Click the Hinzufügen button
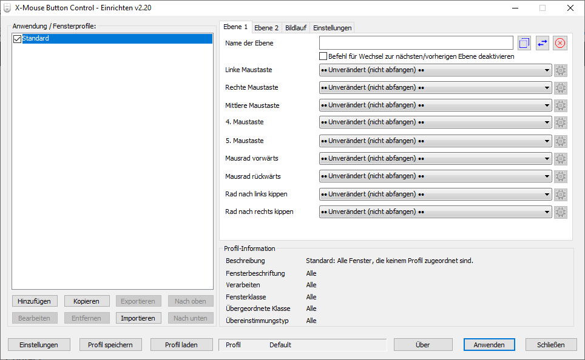585x360 pixels. [35, 301]
